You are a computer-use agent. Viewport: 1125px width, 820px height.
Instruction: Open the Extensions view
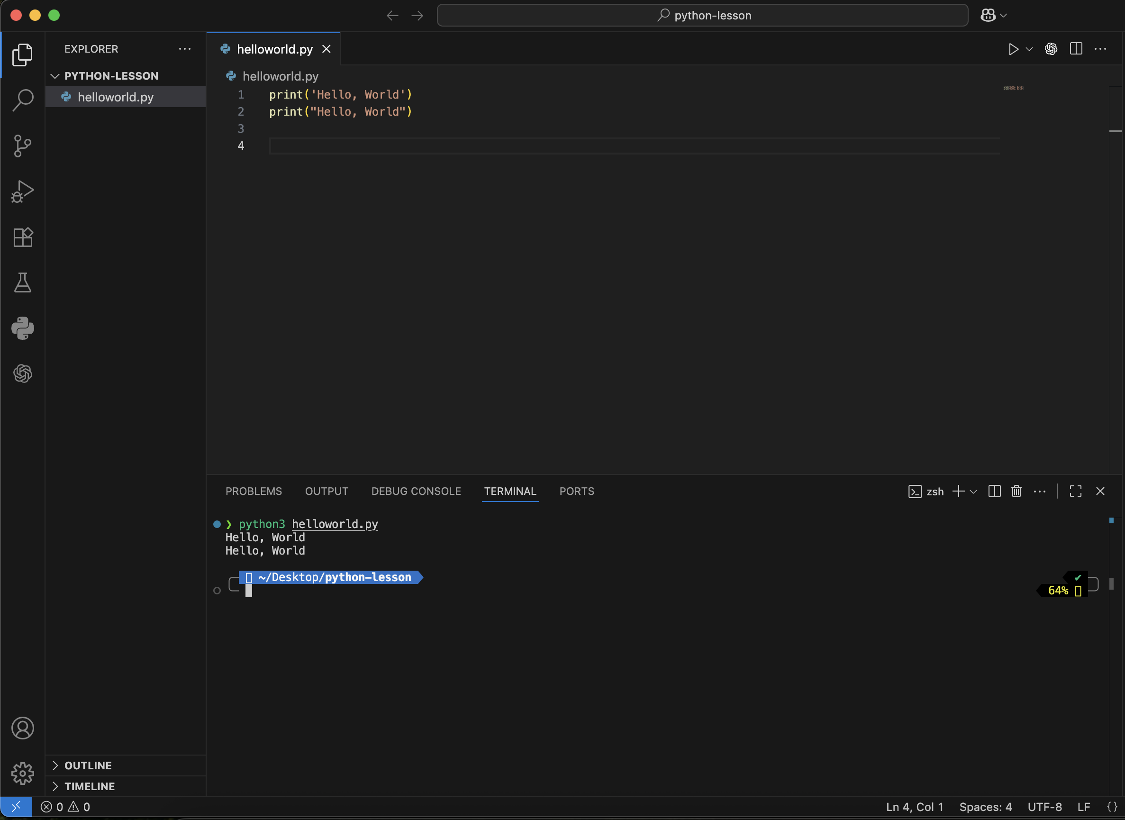[22, 237]
